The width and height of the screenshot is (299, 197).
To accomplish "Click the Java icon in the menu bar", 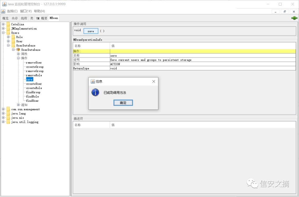I will pos(3,11).
